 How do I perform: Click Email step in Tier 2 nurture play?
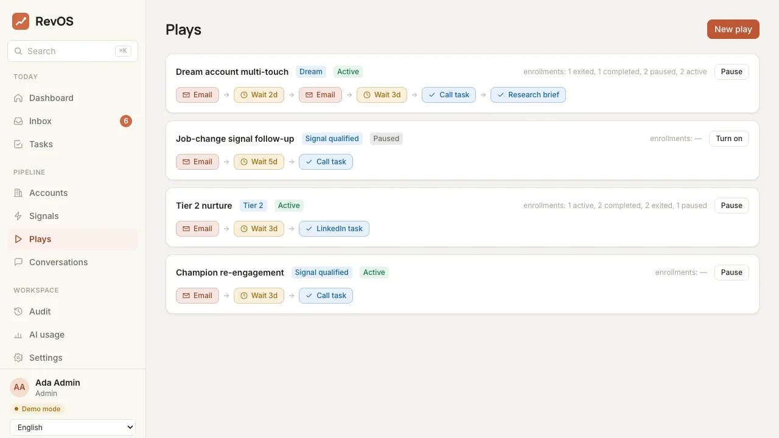coord(197,229)
